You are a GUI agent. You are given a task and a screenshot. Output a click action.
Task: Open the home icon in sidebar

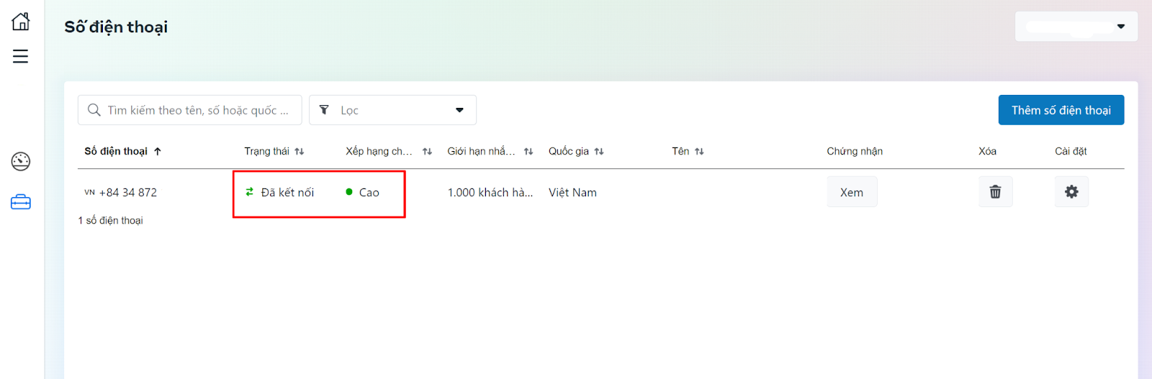pyautogui.click(x=21, y=21)
